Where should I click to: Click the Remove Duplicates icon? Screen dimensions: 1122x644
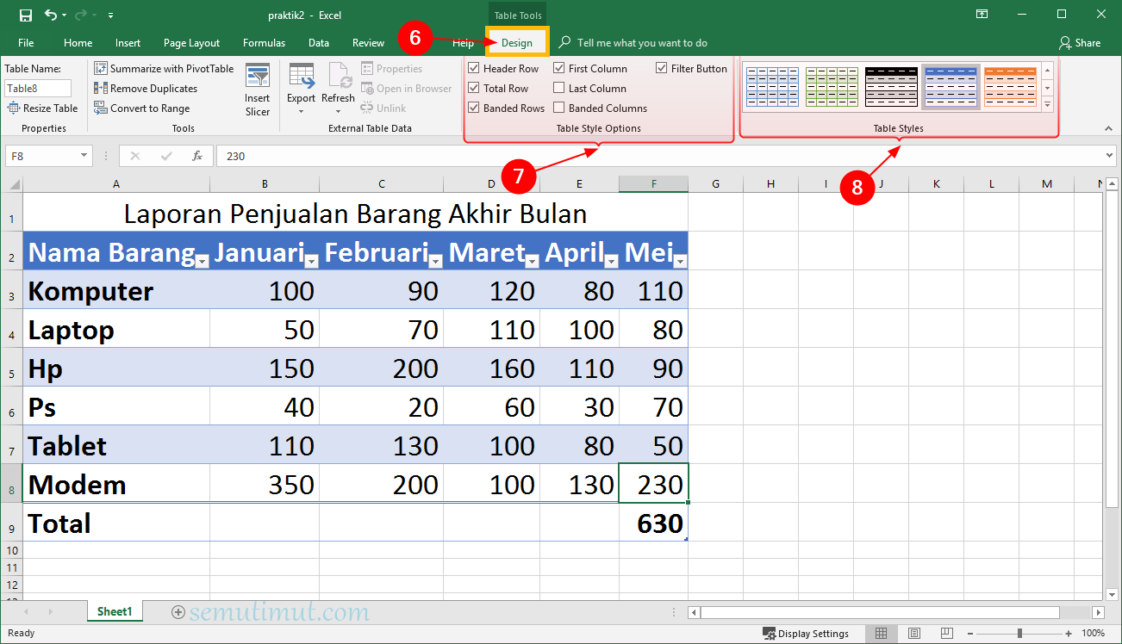point(101,89)
